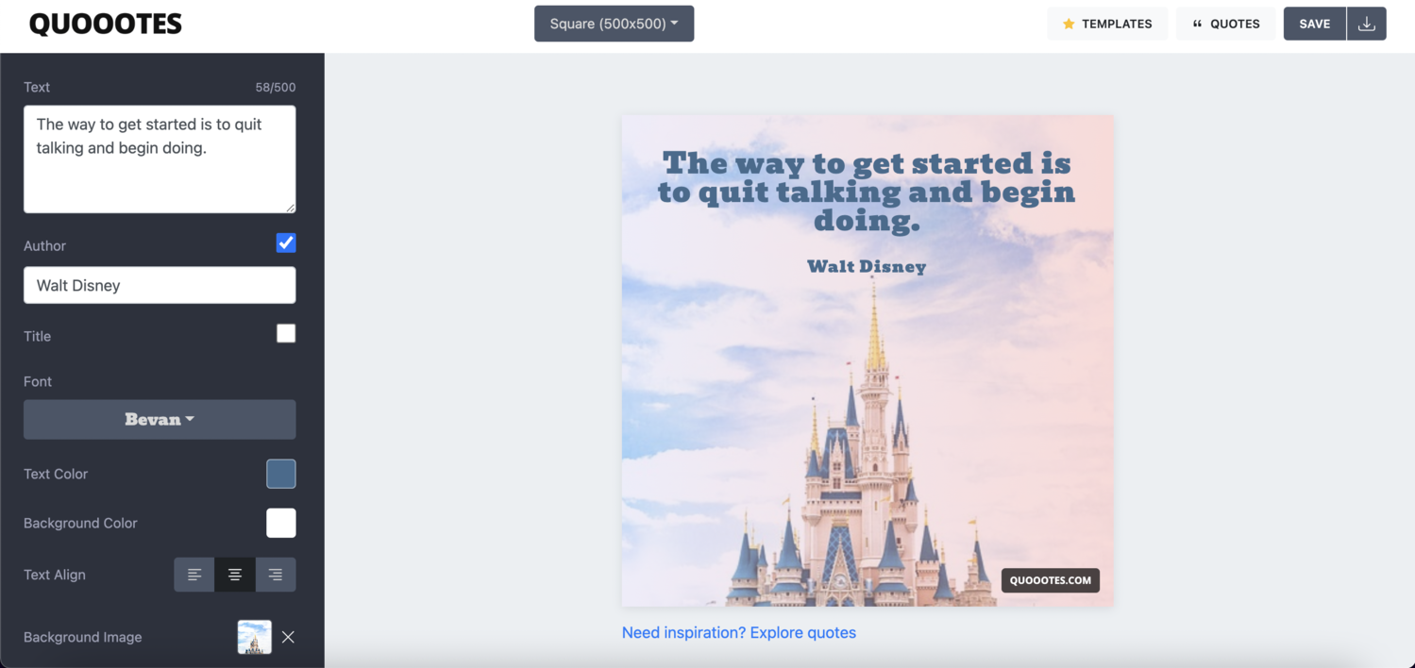
Task: Open the Square (500x500) size dropdown
Action: tap(614, 23)
